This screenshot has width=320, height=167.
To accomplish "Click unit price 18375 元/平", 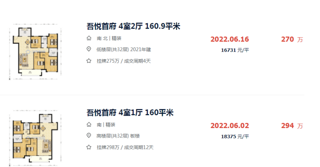I will click(x=235, y=137).
